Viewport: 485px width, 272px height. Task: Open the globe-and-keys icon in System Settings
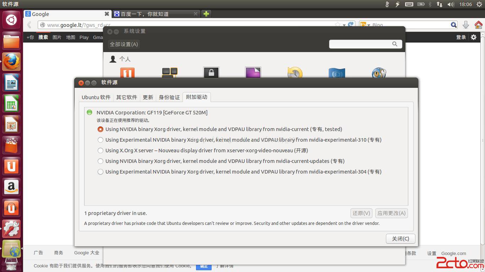(379, 72)
